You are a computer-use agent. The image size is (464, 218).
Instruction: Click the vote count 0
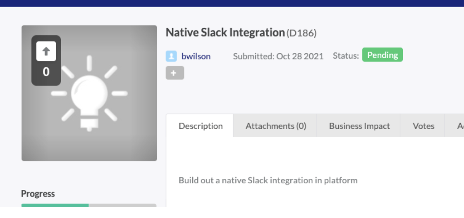[x=46, y=72]
